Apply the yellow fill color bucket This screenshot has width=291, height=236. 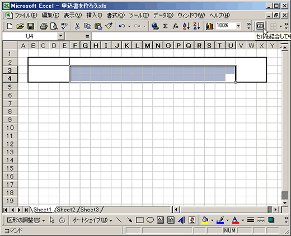click(x=205, y=220)
